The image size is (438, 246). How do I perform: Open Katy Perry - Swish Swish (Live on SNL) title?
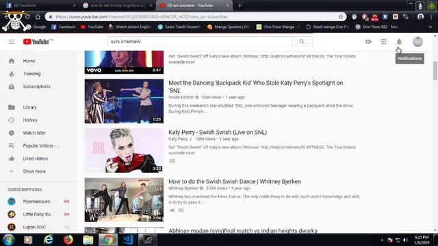pos(218,132)
